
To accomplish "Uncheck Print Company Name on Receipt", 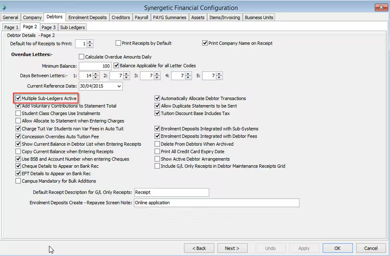I will tap(205, 43).
